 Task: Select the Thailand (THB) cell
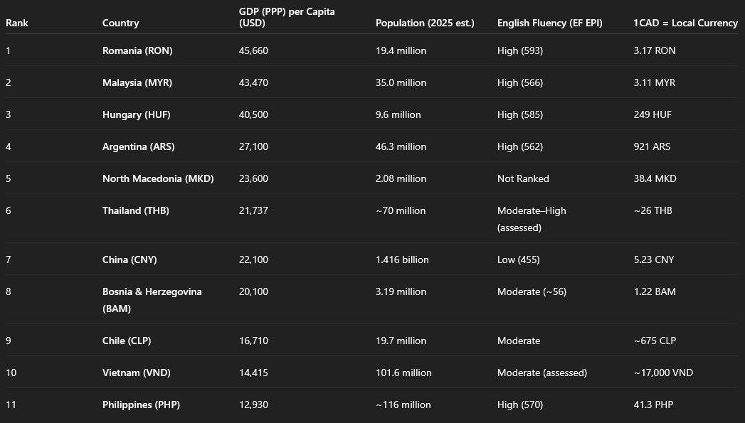pos(135,210)
